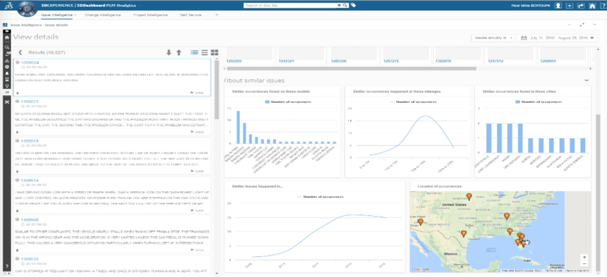Open issue 1308624 link
Screen dimensions: 607x277
(x=30, y=62)
